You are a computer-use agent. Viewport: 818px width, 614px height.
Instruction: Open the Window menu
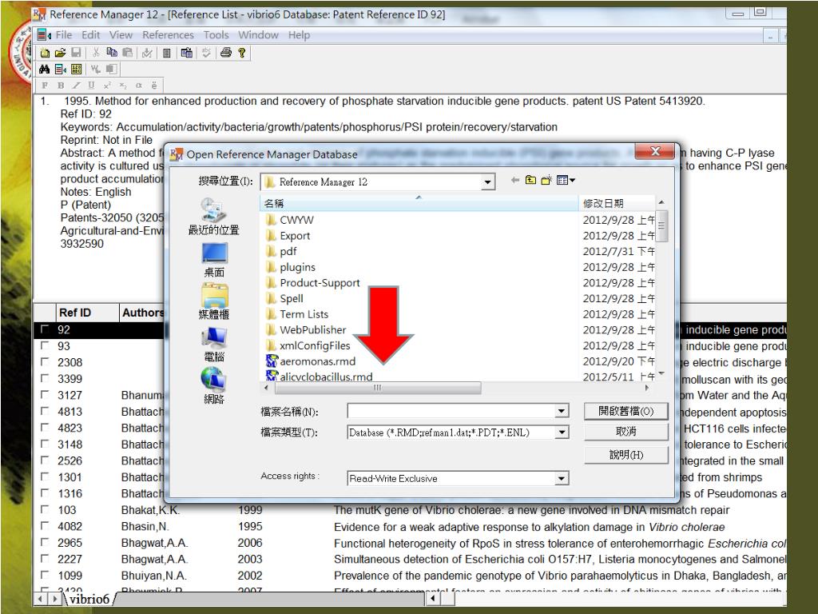[258, 35]
